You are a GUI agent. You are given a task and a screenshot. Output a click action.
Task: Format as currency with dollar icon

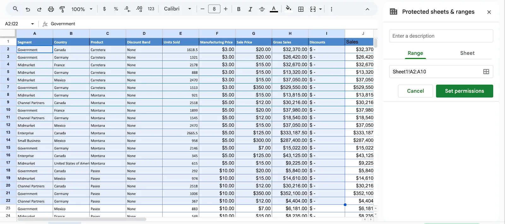pyautogui.click(x=104, y=9)
